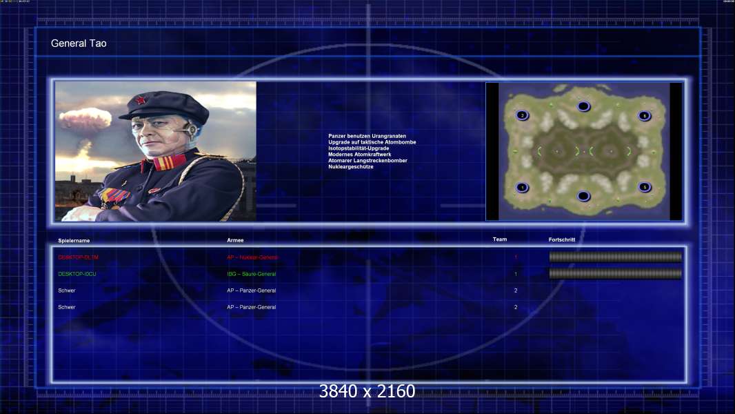Click the General Tao portrait image
Screen dimensions: 735x414
[156, 151]
